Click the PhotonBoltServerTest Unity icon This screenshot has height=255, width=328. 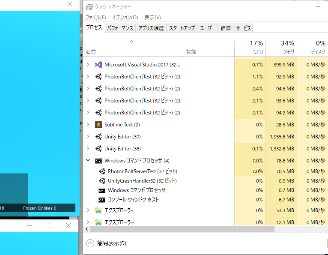pos(102,171)
